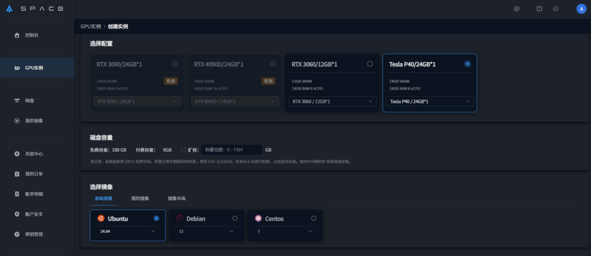Viewport: 591px width, 256px height.
Task: Open the Debian 12 version dropdown
Action: point(206,231)
